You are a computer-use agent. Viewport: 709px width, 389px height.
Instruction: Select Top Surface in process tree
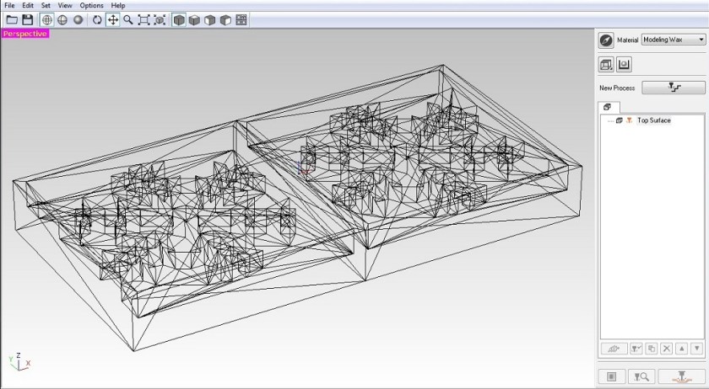coord(653,120)
